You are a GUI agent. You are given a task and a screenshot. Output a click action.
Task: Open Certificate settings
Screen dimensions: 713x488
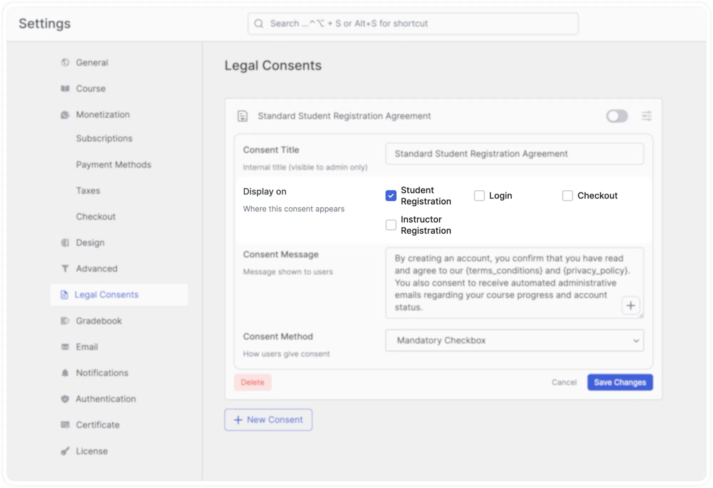[x=98, y=425]
